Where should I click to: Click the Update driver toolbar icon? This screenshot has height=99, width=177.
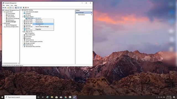24,8
